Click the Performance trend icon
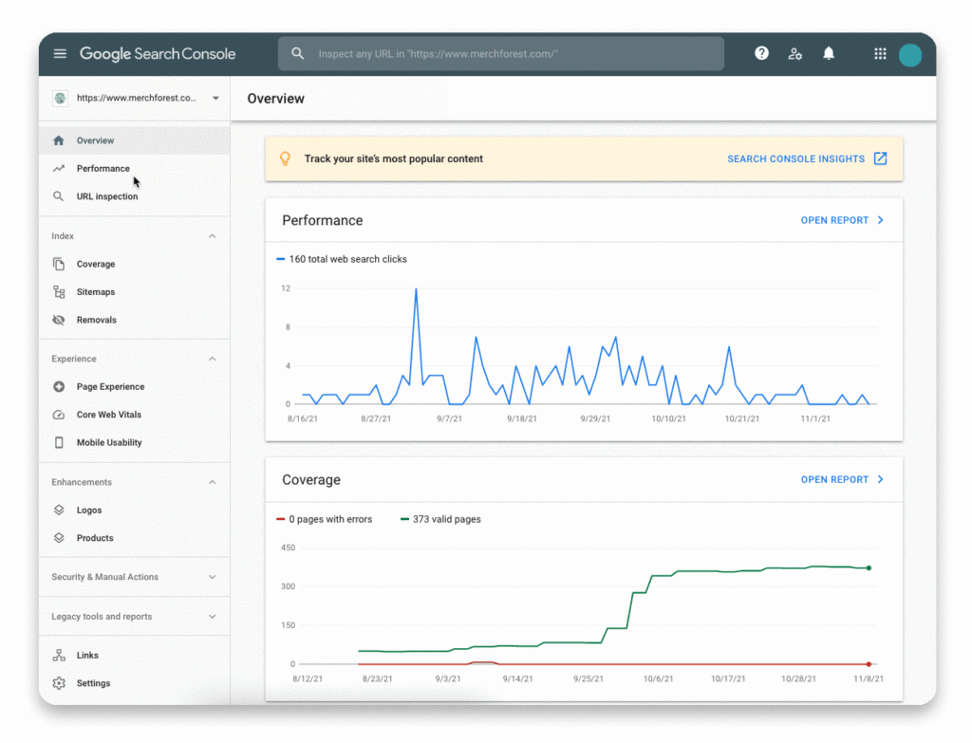Viewport: 972px width, 743px height. tap(59, 169)
